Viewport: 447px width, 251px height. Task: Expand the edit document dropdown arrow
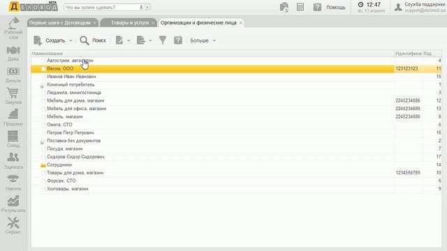coord(129,40)
